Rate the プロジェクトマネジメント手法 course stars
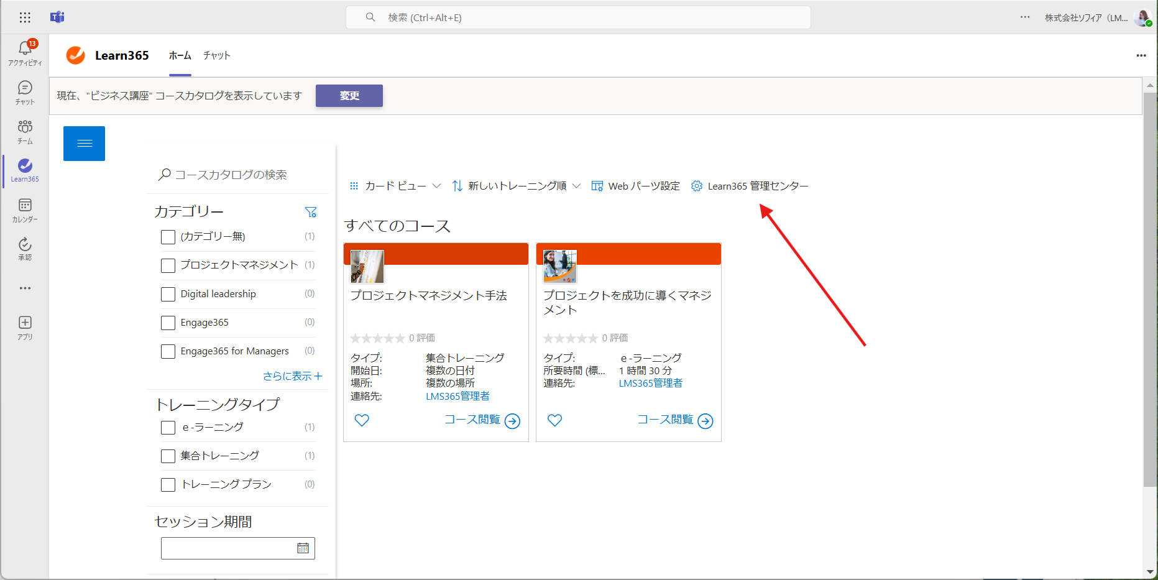 point(377,338)
